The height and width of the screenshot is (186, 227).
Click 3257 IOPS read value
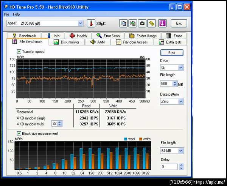89,124
